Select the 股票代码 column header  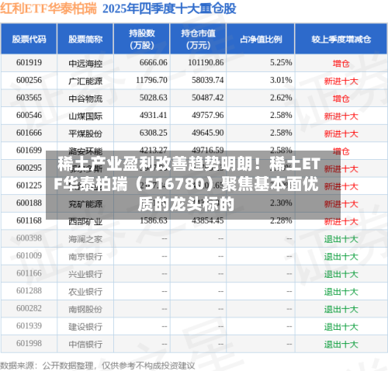coord(29,39)
